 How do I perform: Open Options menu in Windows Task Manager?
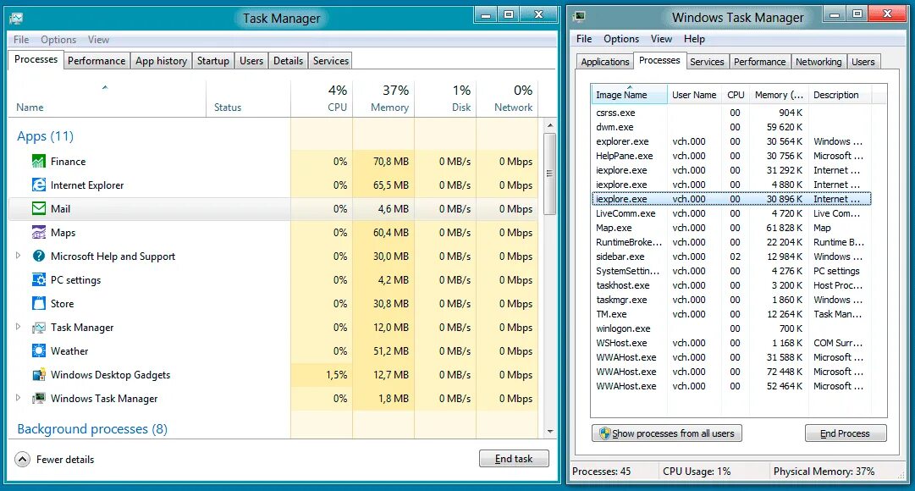[x=621, y=39]
